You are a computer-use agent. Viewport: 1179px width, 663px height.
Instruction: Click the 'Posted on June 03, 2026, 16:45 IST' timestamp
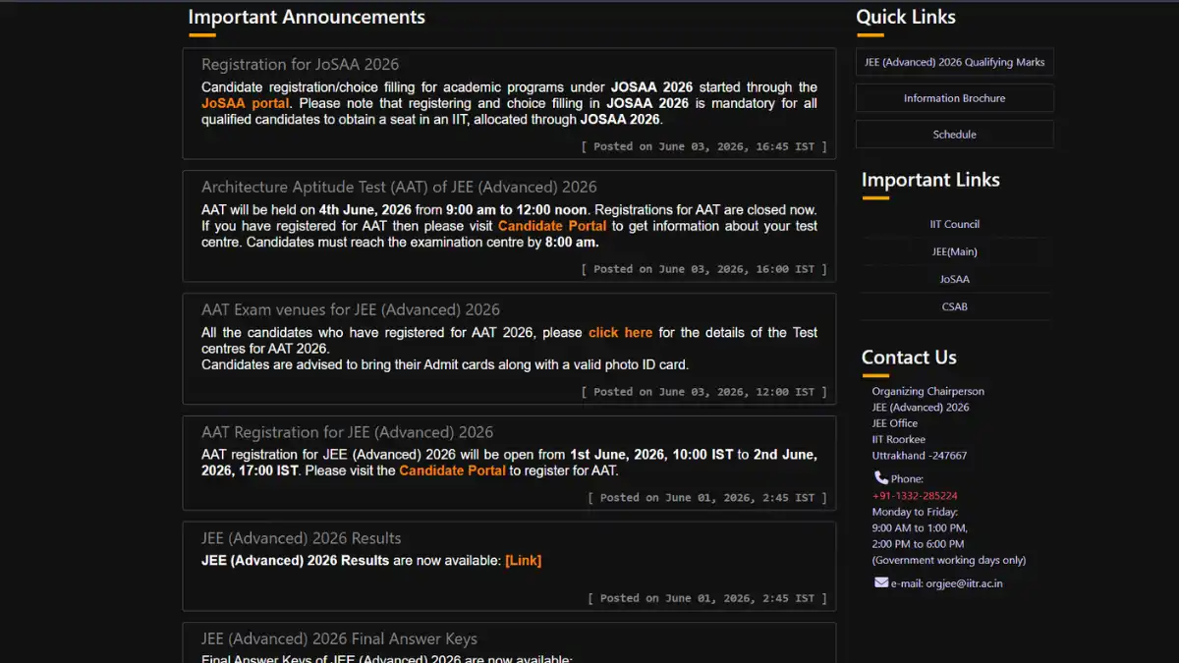click(x=703, y=146)
